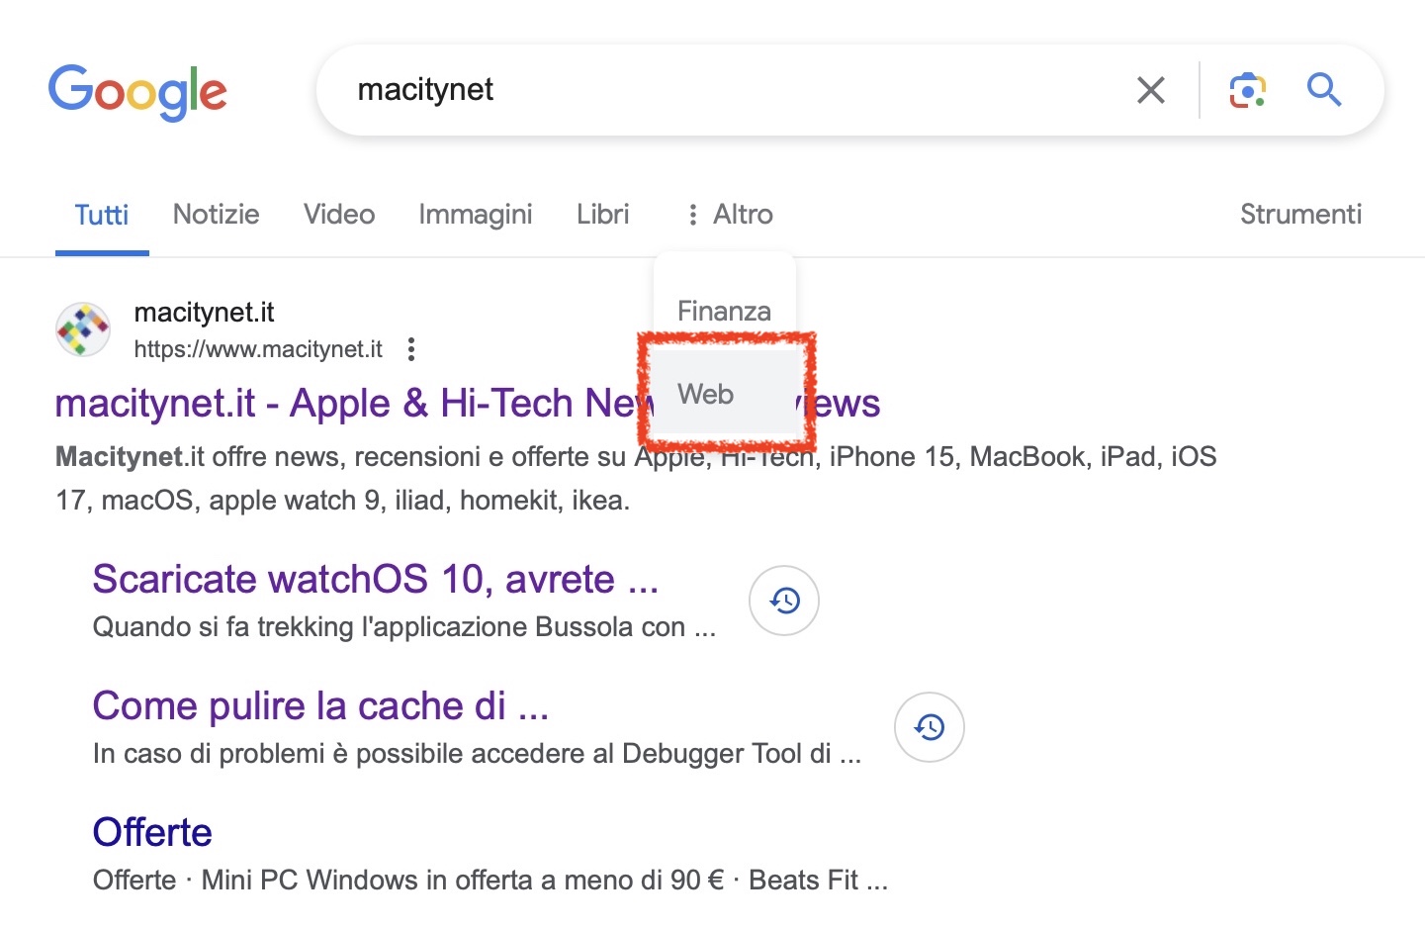Choose Web in the Altro dropdown
Screen dimensions: 1425x930
(706, 394)
